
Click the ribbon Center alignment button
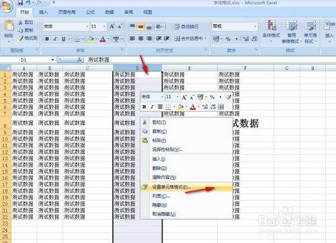pos(140,38)
